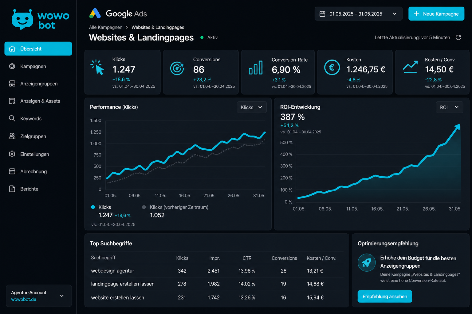This screenshot has height=314, width=472.
Task: Click the Keywords magnifier icon
Action: coord(12,118)
